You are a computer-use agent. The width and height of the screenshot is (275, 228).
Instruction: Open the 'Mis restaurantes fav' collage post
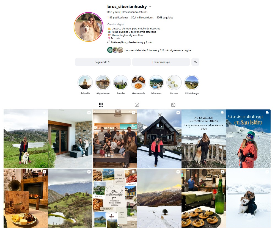point(115,198)
